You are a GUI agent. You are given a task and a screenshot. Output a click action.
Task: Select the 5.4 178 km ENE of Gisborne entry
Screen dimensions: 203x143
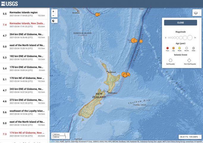(24, 69)
